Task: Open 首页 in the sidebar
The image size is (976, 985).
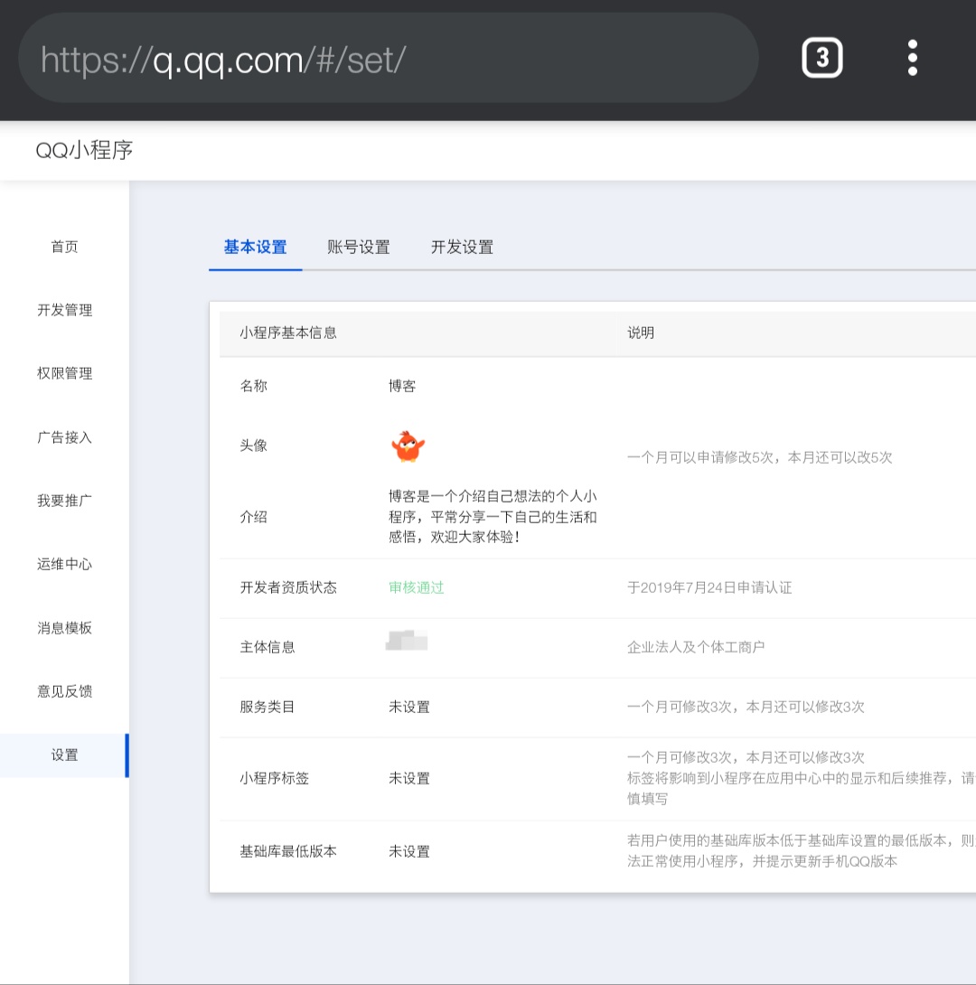Action: [x=65, y=246]
